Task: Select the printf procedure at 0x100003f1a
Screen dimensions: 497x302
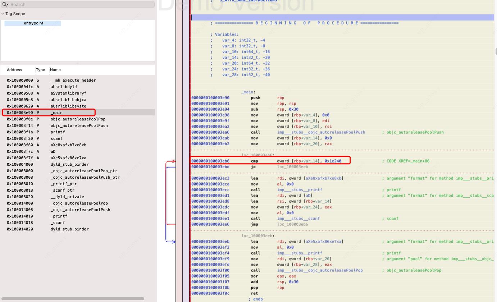Action: tap(78, 132)
